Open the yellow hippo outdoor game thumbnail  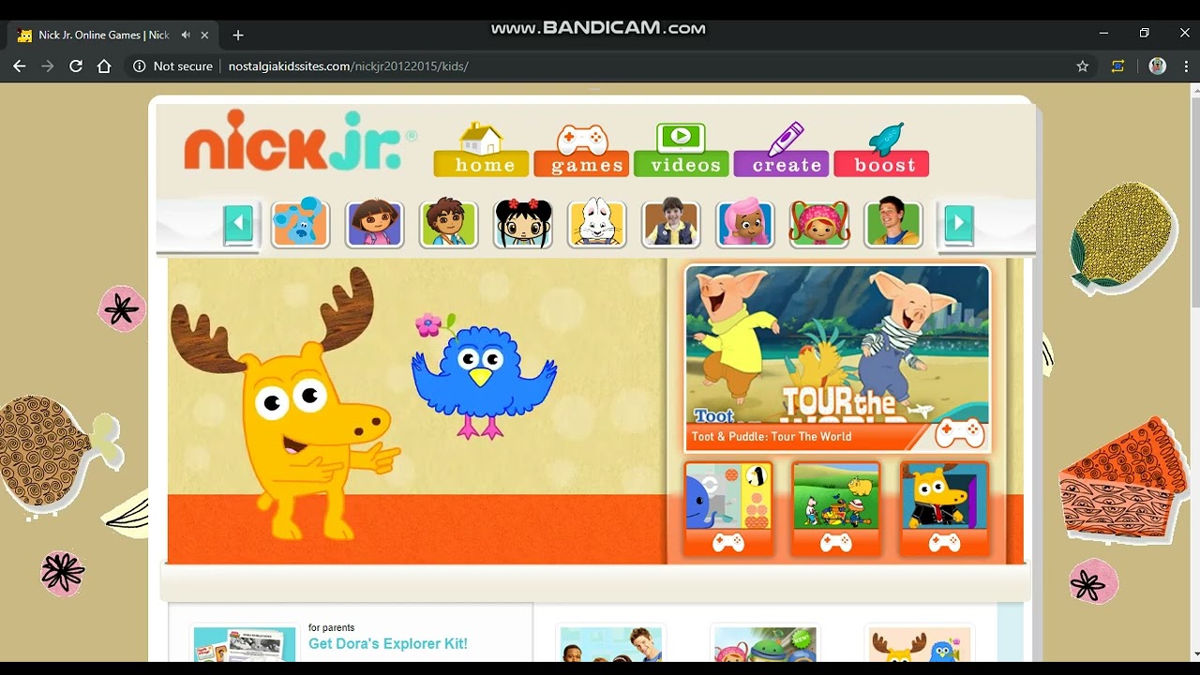tap(836, 508)
